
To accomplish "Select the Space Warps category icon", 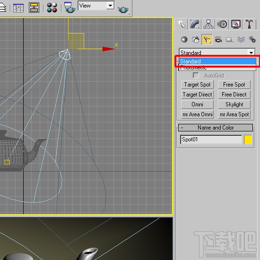I will coord(241,39).
